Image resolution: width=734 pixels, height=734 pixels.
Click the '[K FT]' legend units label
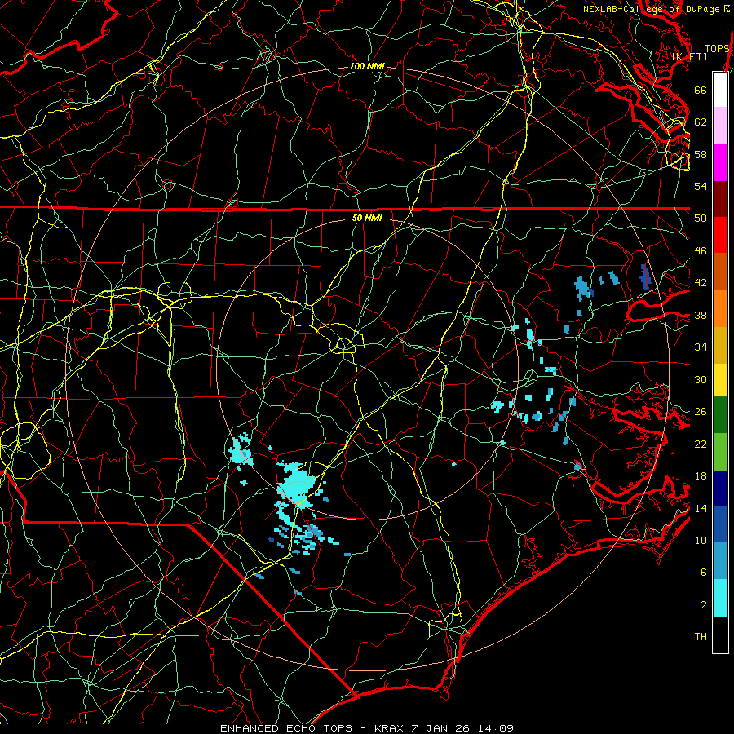(x=689, y=56)
